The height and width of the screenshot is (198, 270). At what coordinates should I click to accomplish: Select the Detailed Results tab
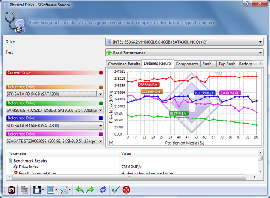(x=158, y=63)
